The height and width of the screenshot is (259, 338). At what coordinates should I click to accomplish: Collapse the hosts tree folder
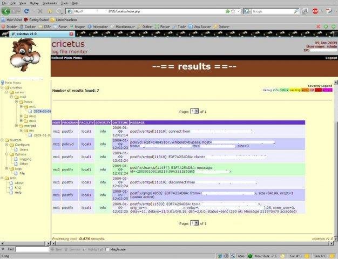16,101
